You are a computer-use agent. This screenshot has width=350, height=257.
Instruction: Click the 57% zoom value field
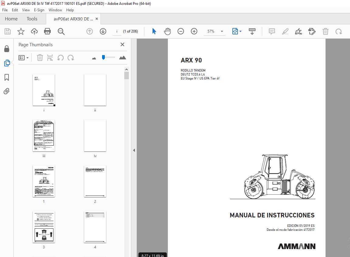click(211, 31)
